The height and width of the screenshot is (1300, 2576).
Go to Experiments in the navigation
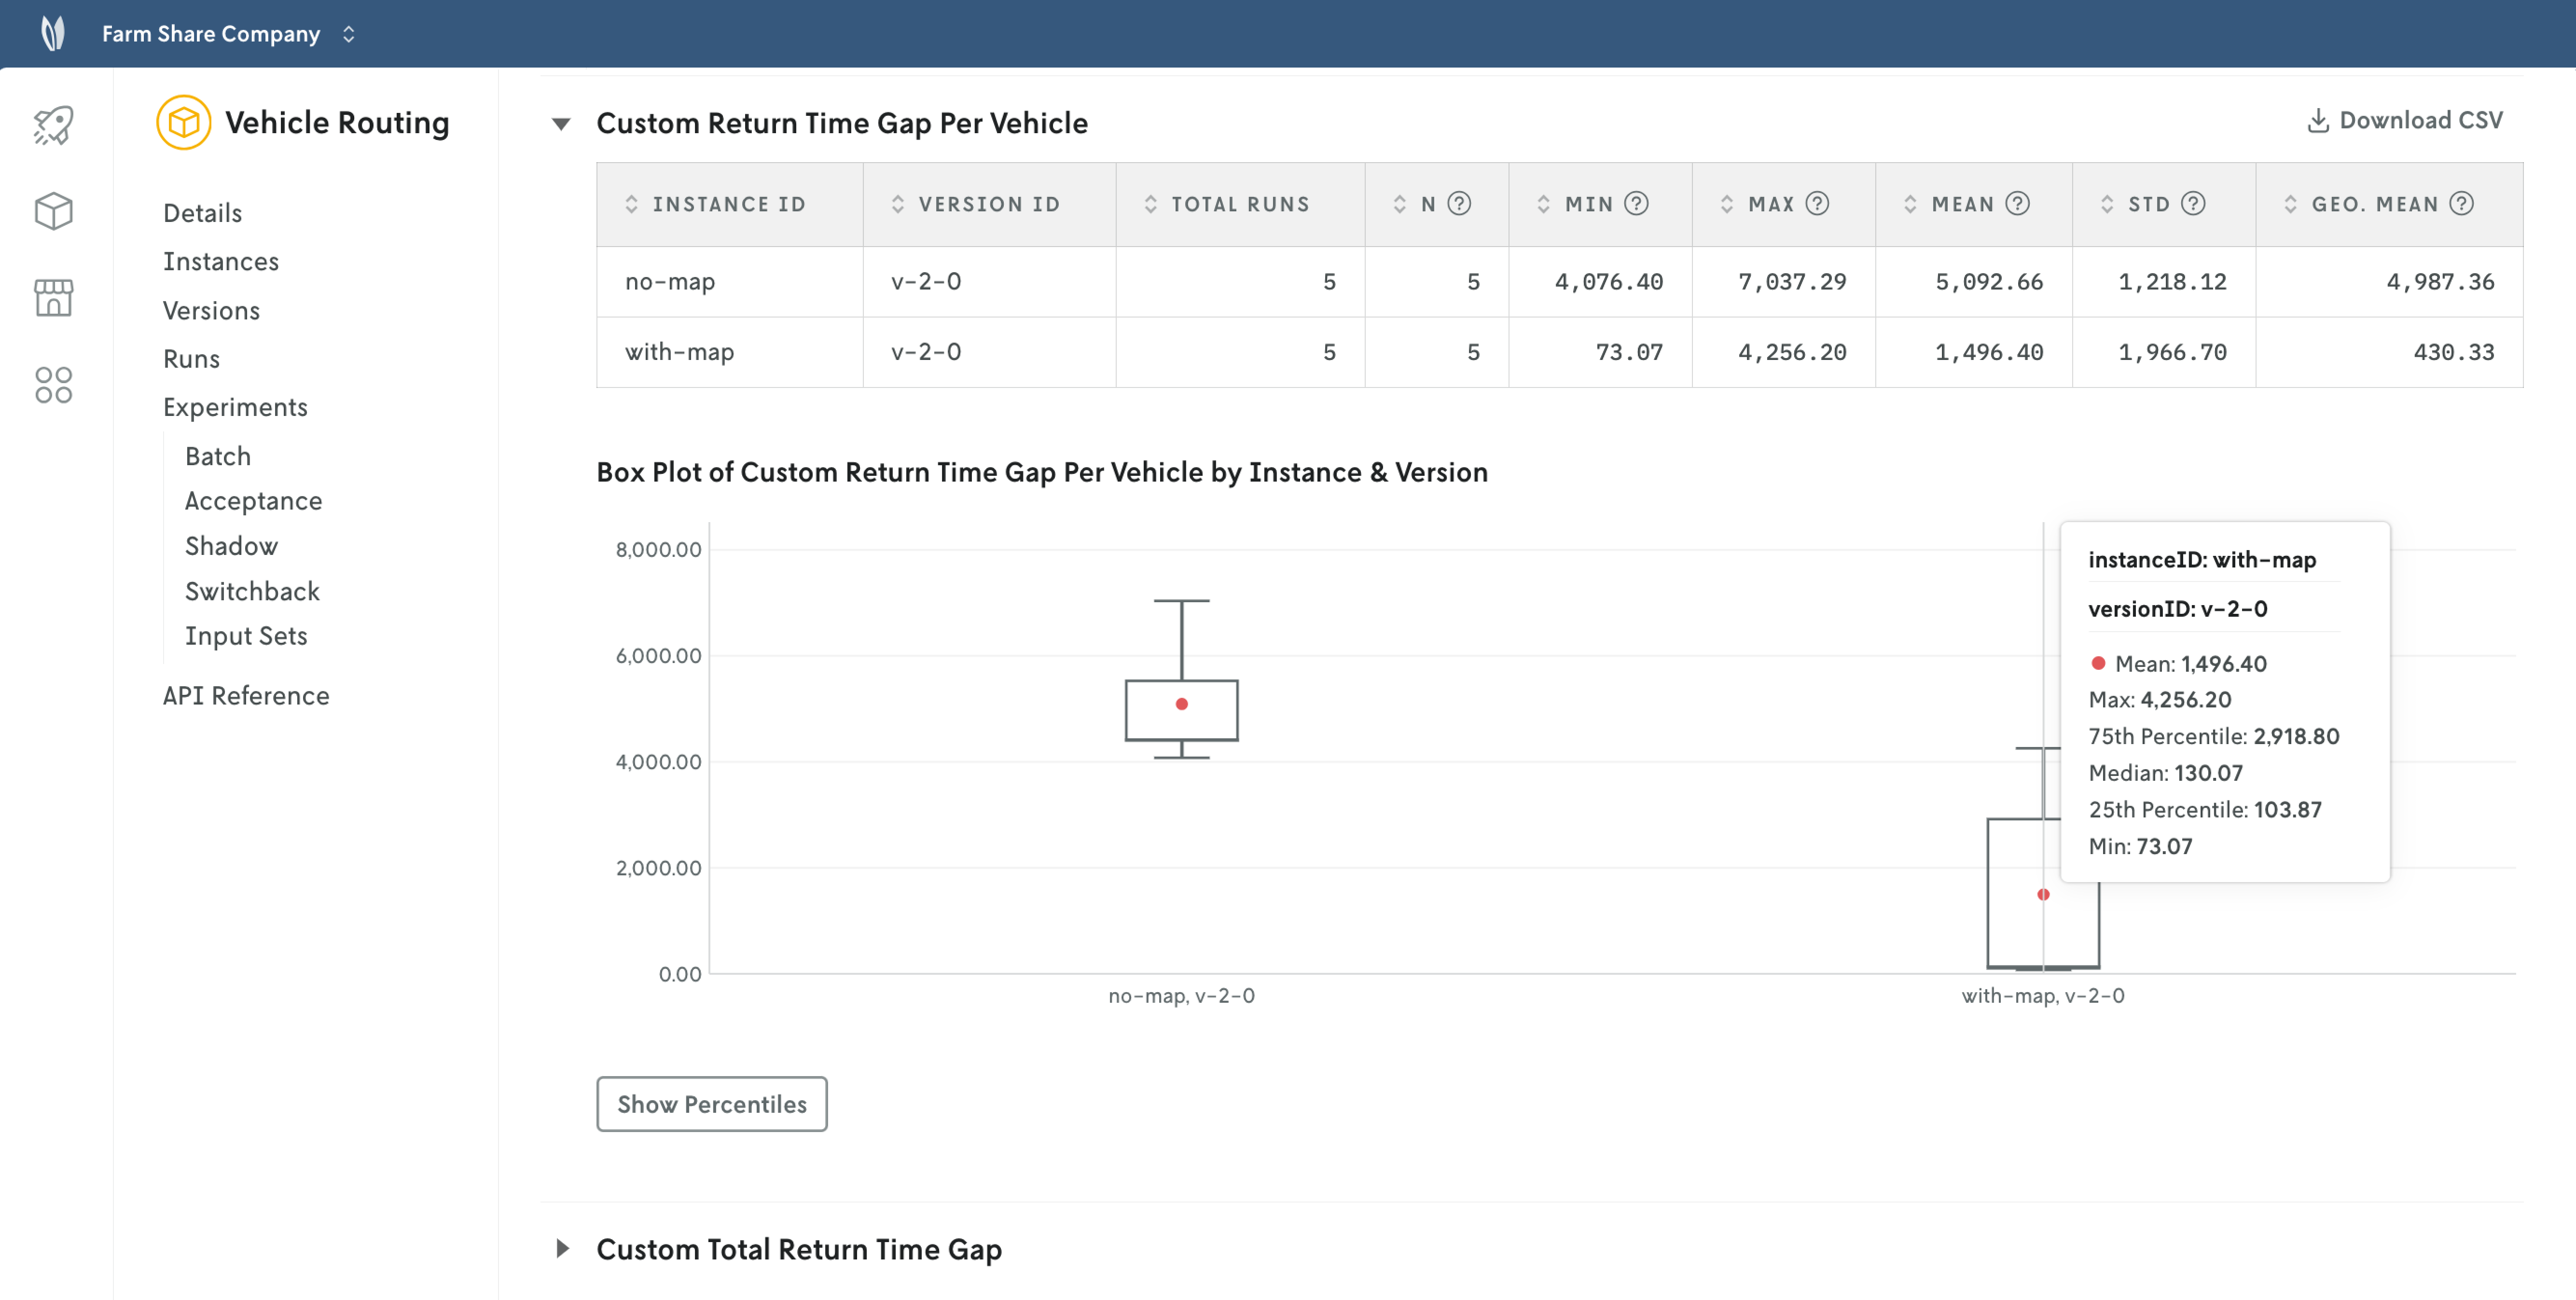[235, 407]
